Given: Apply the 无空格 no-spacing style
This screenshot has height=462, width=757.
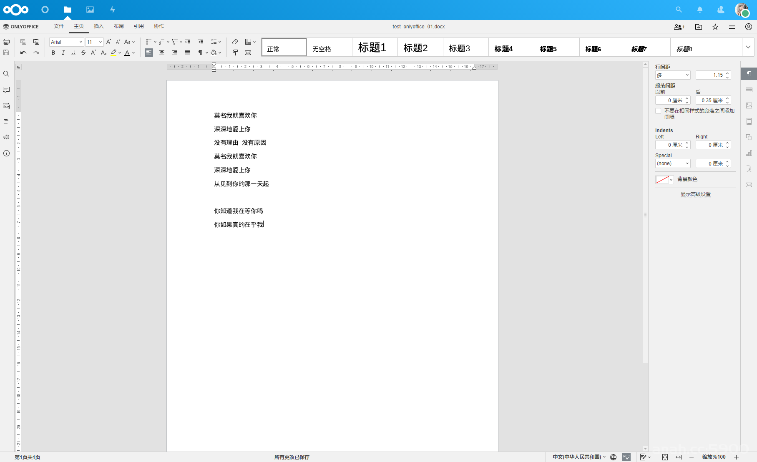Looking at the screenshot, I should [329, 47].
